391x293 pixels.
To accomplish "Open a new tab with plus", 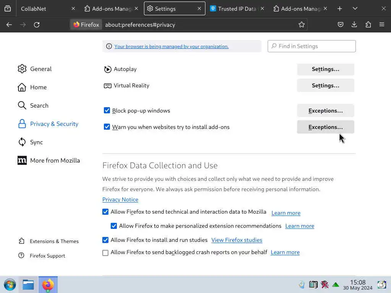I will (x=339, y=9).
